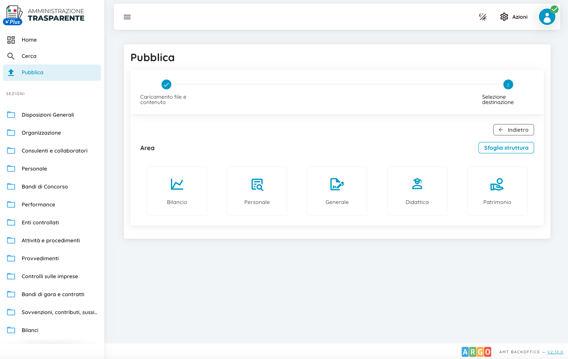Open the user profile avatar
The image size is (568, 359).
[x=547, y=17]
